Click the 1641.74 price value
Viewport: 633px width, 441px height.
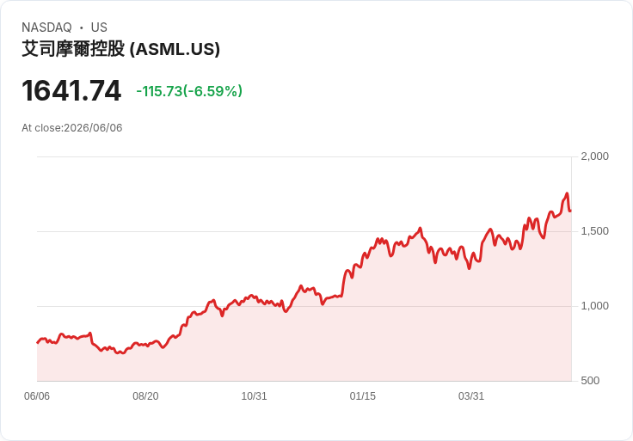pyautogui.click(x=71, y=91)
